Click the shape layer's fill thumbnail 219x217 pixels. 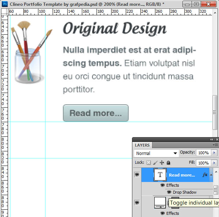pyautogui.click(x=160, y=202)
